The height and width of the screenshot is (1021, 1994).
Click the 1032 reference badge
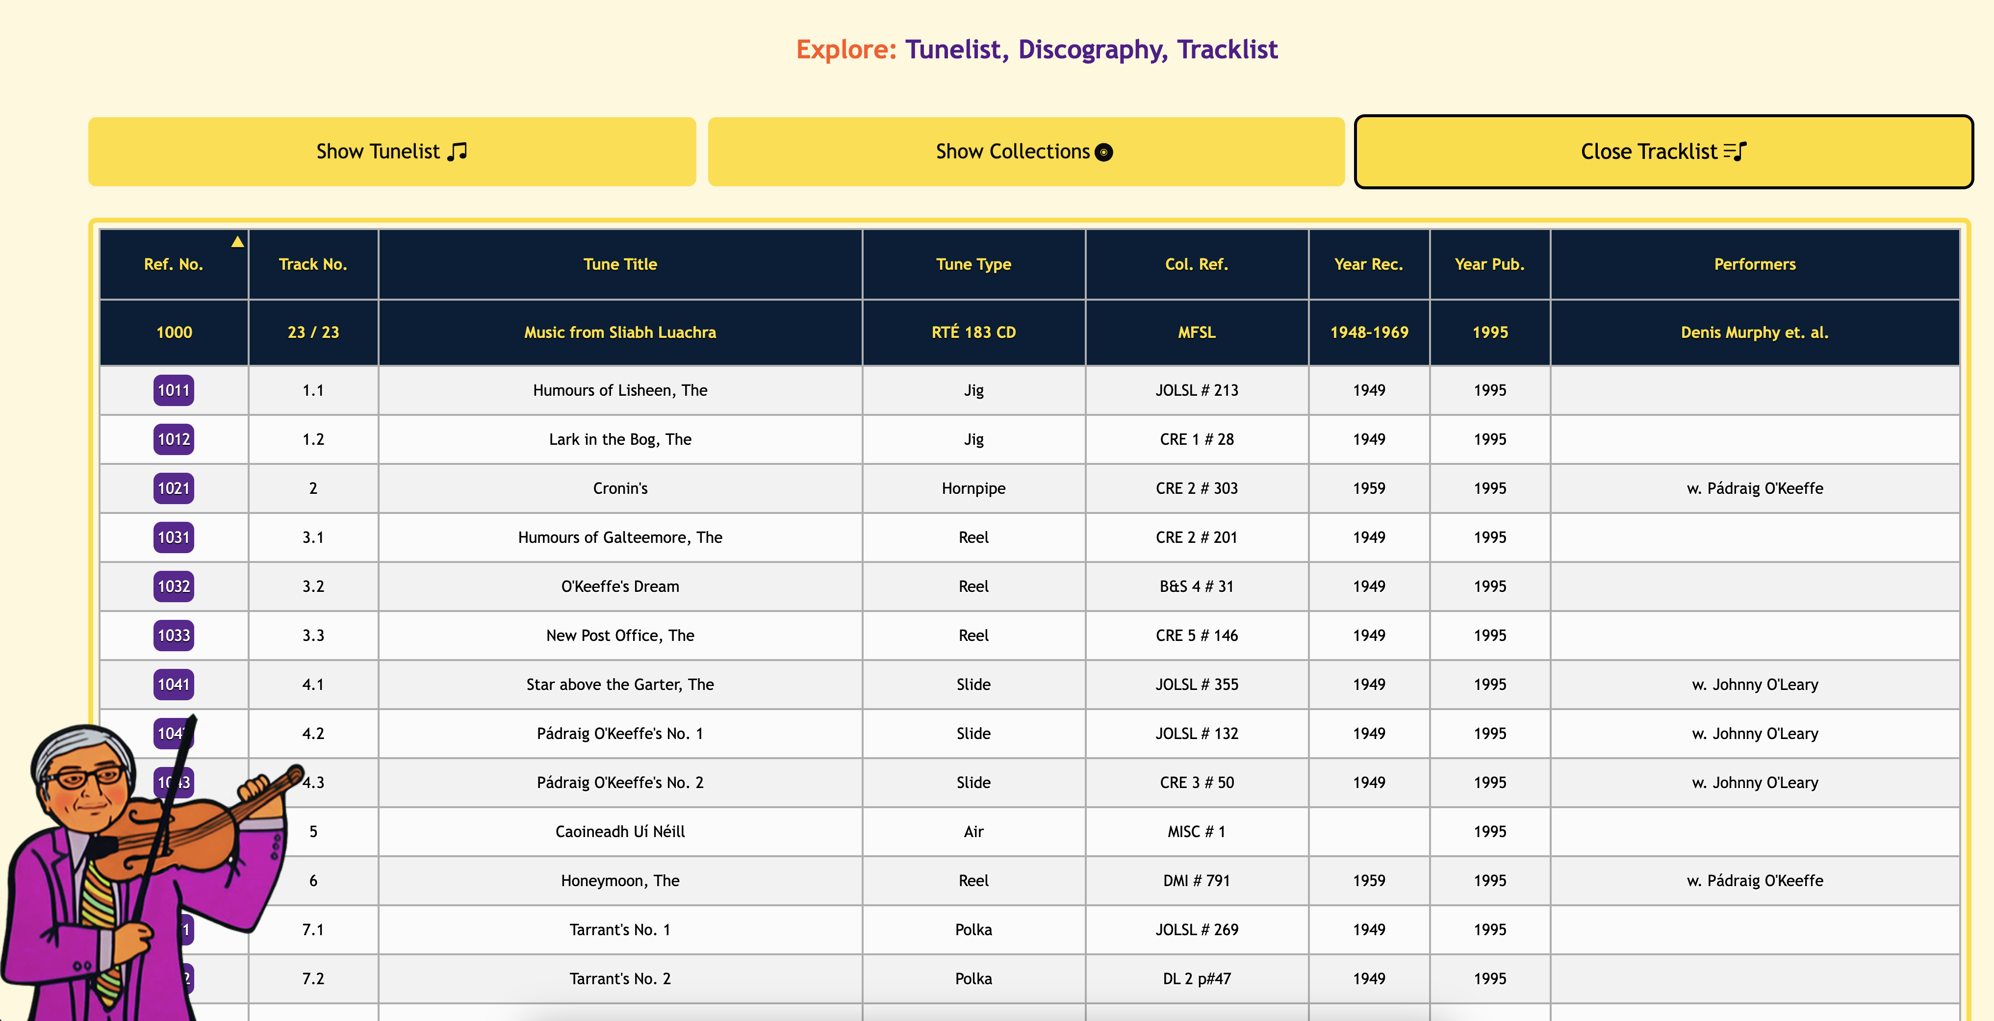(174, 586)
